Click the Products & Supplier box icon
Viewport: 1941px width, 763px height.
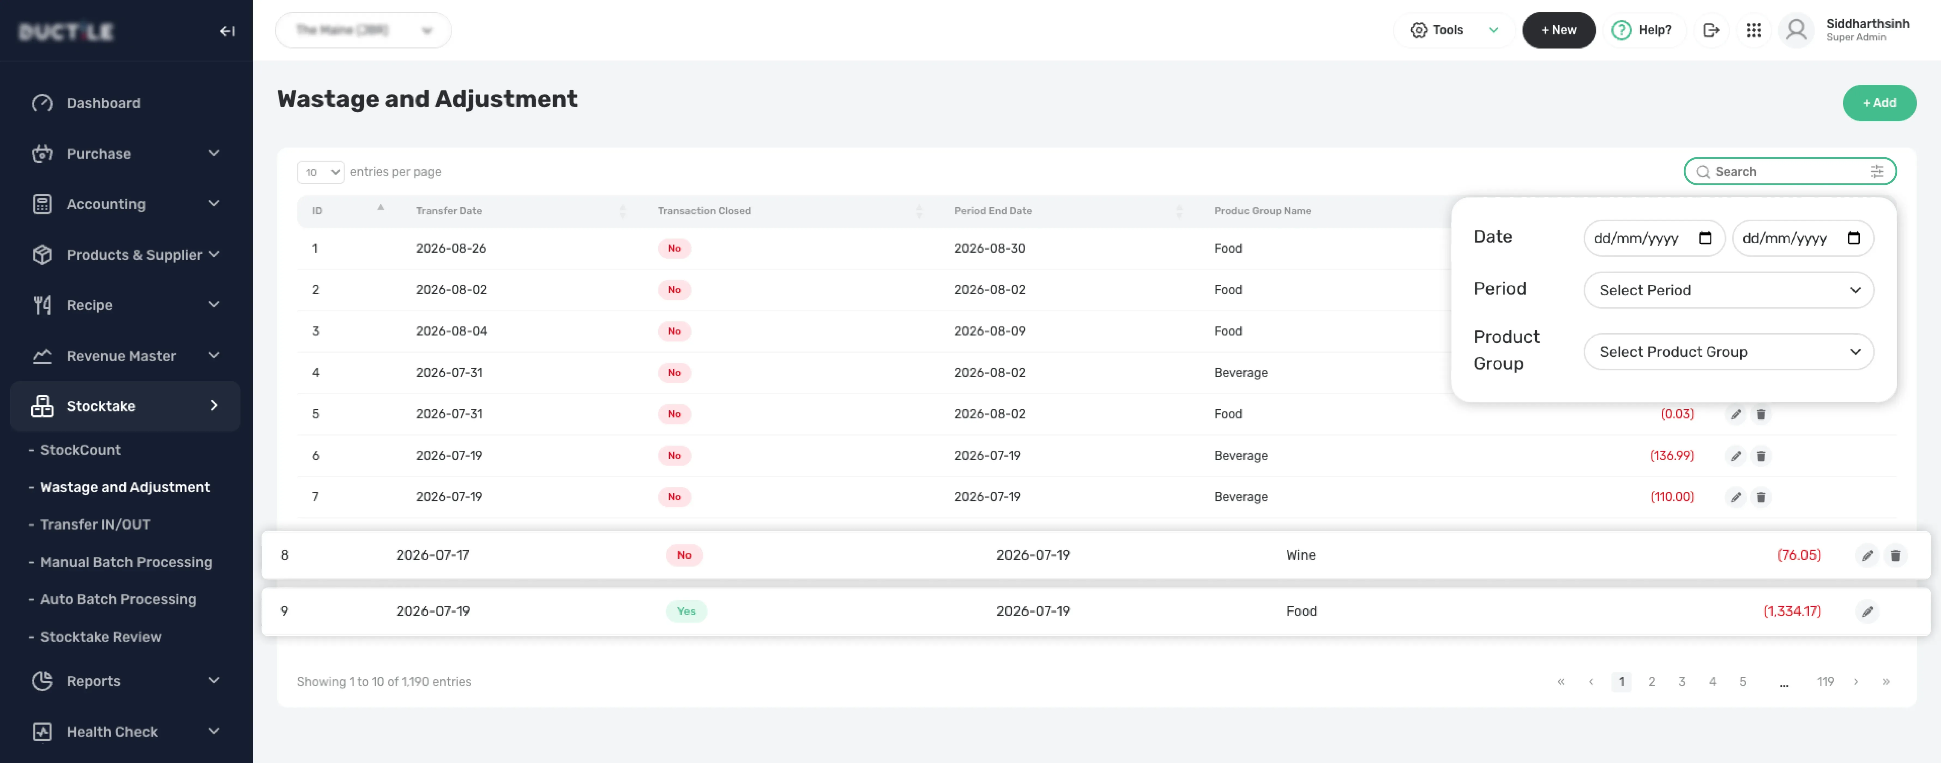point(42,255)
